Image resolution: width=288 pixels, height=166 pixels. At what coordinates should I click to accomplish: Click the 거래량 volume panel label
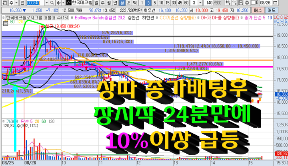[x=12, y=121]
